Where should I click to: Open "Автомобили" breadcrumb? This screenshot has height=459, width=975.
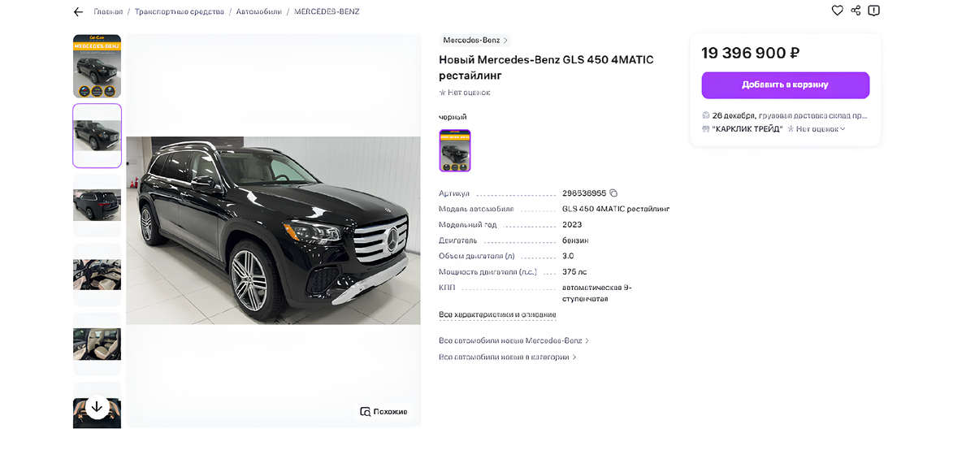[x=259, y=12]
